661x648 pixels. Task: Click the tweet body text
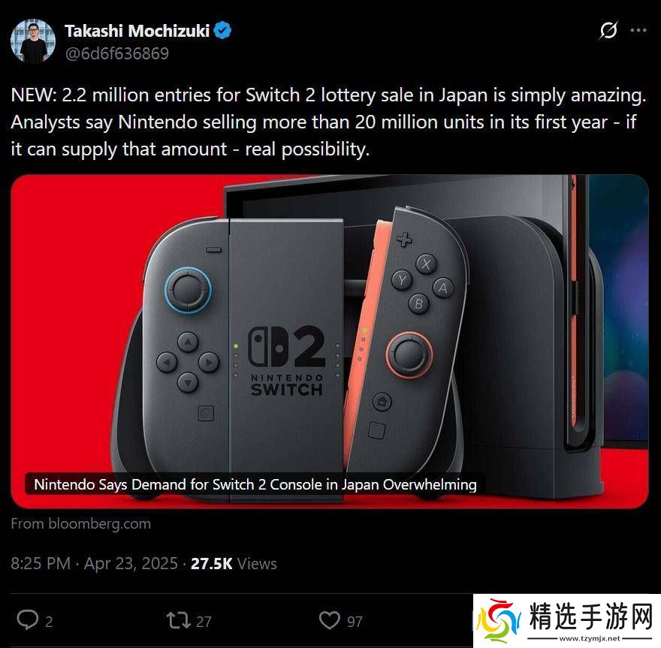point(329,122)
